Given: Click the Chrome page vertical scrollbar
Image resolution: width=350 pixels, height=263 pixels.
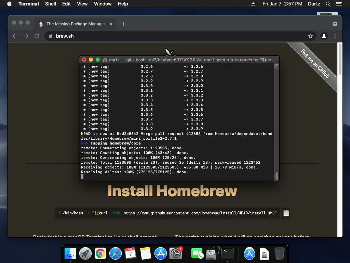Looking at the screenshot, I should click(x=340, y=59).
